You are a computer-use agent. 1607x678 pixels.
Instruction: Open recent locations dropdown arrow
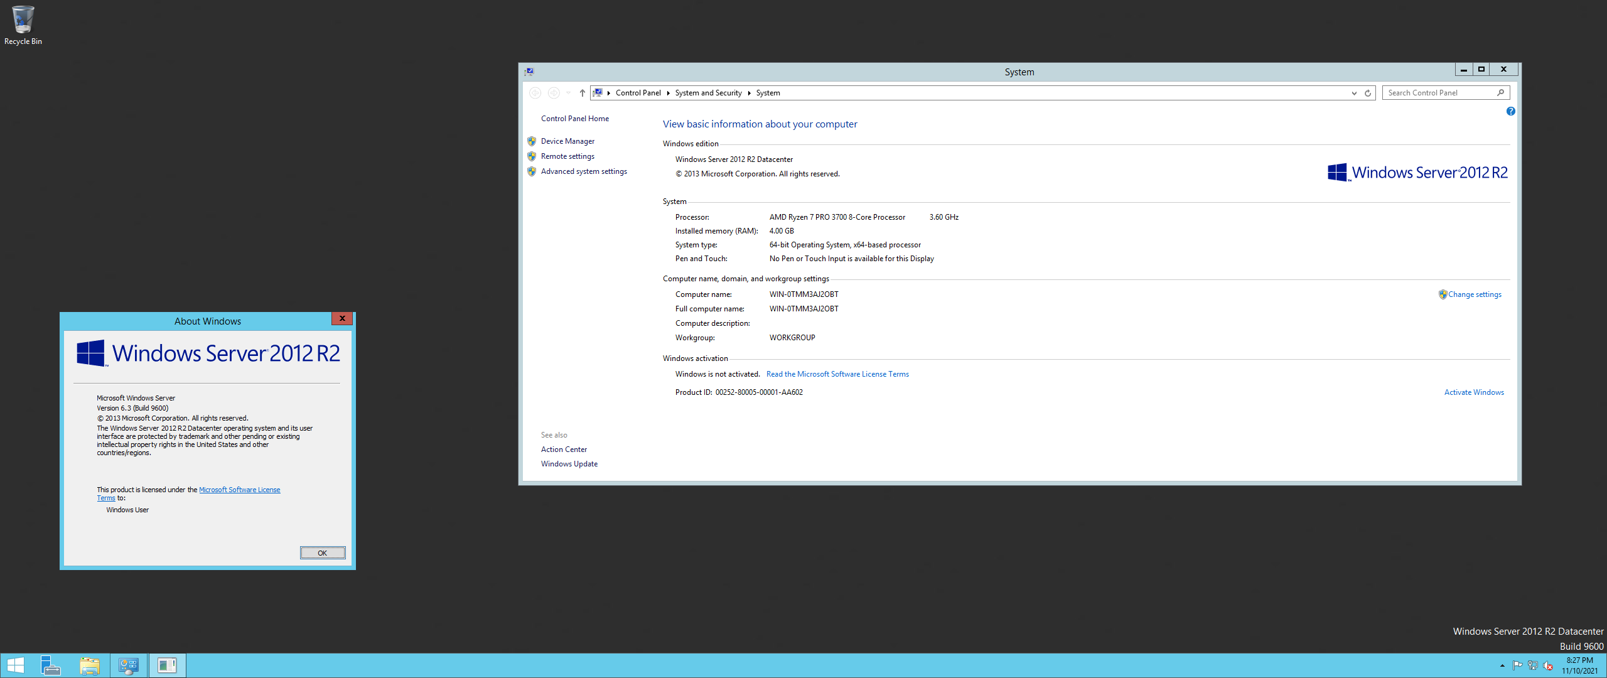coord(568,93)
